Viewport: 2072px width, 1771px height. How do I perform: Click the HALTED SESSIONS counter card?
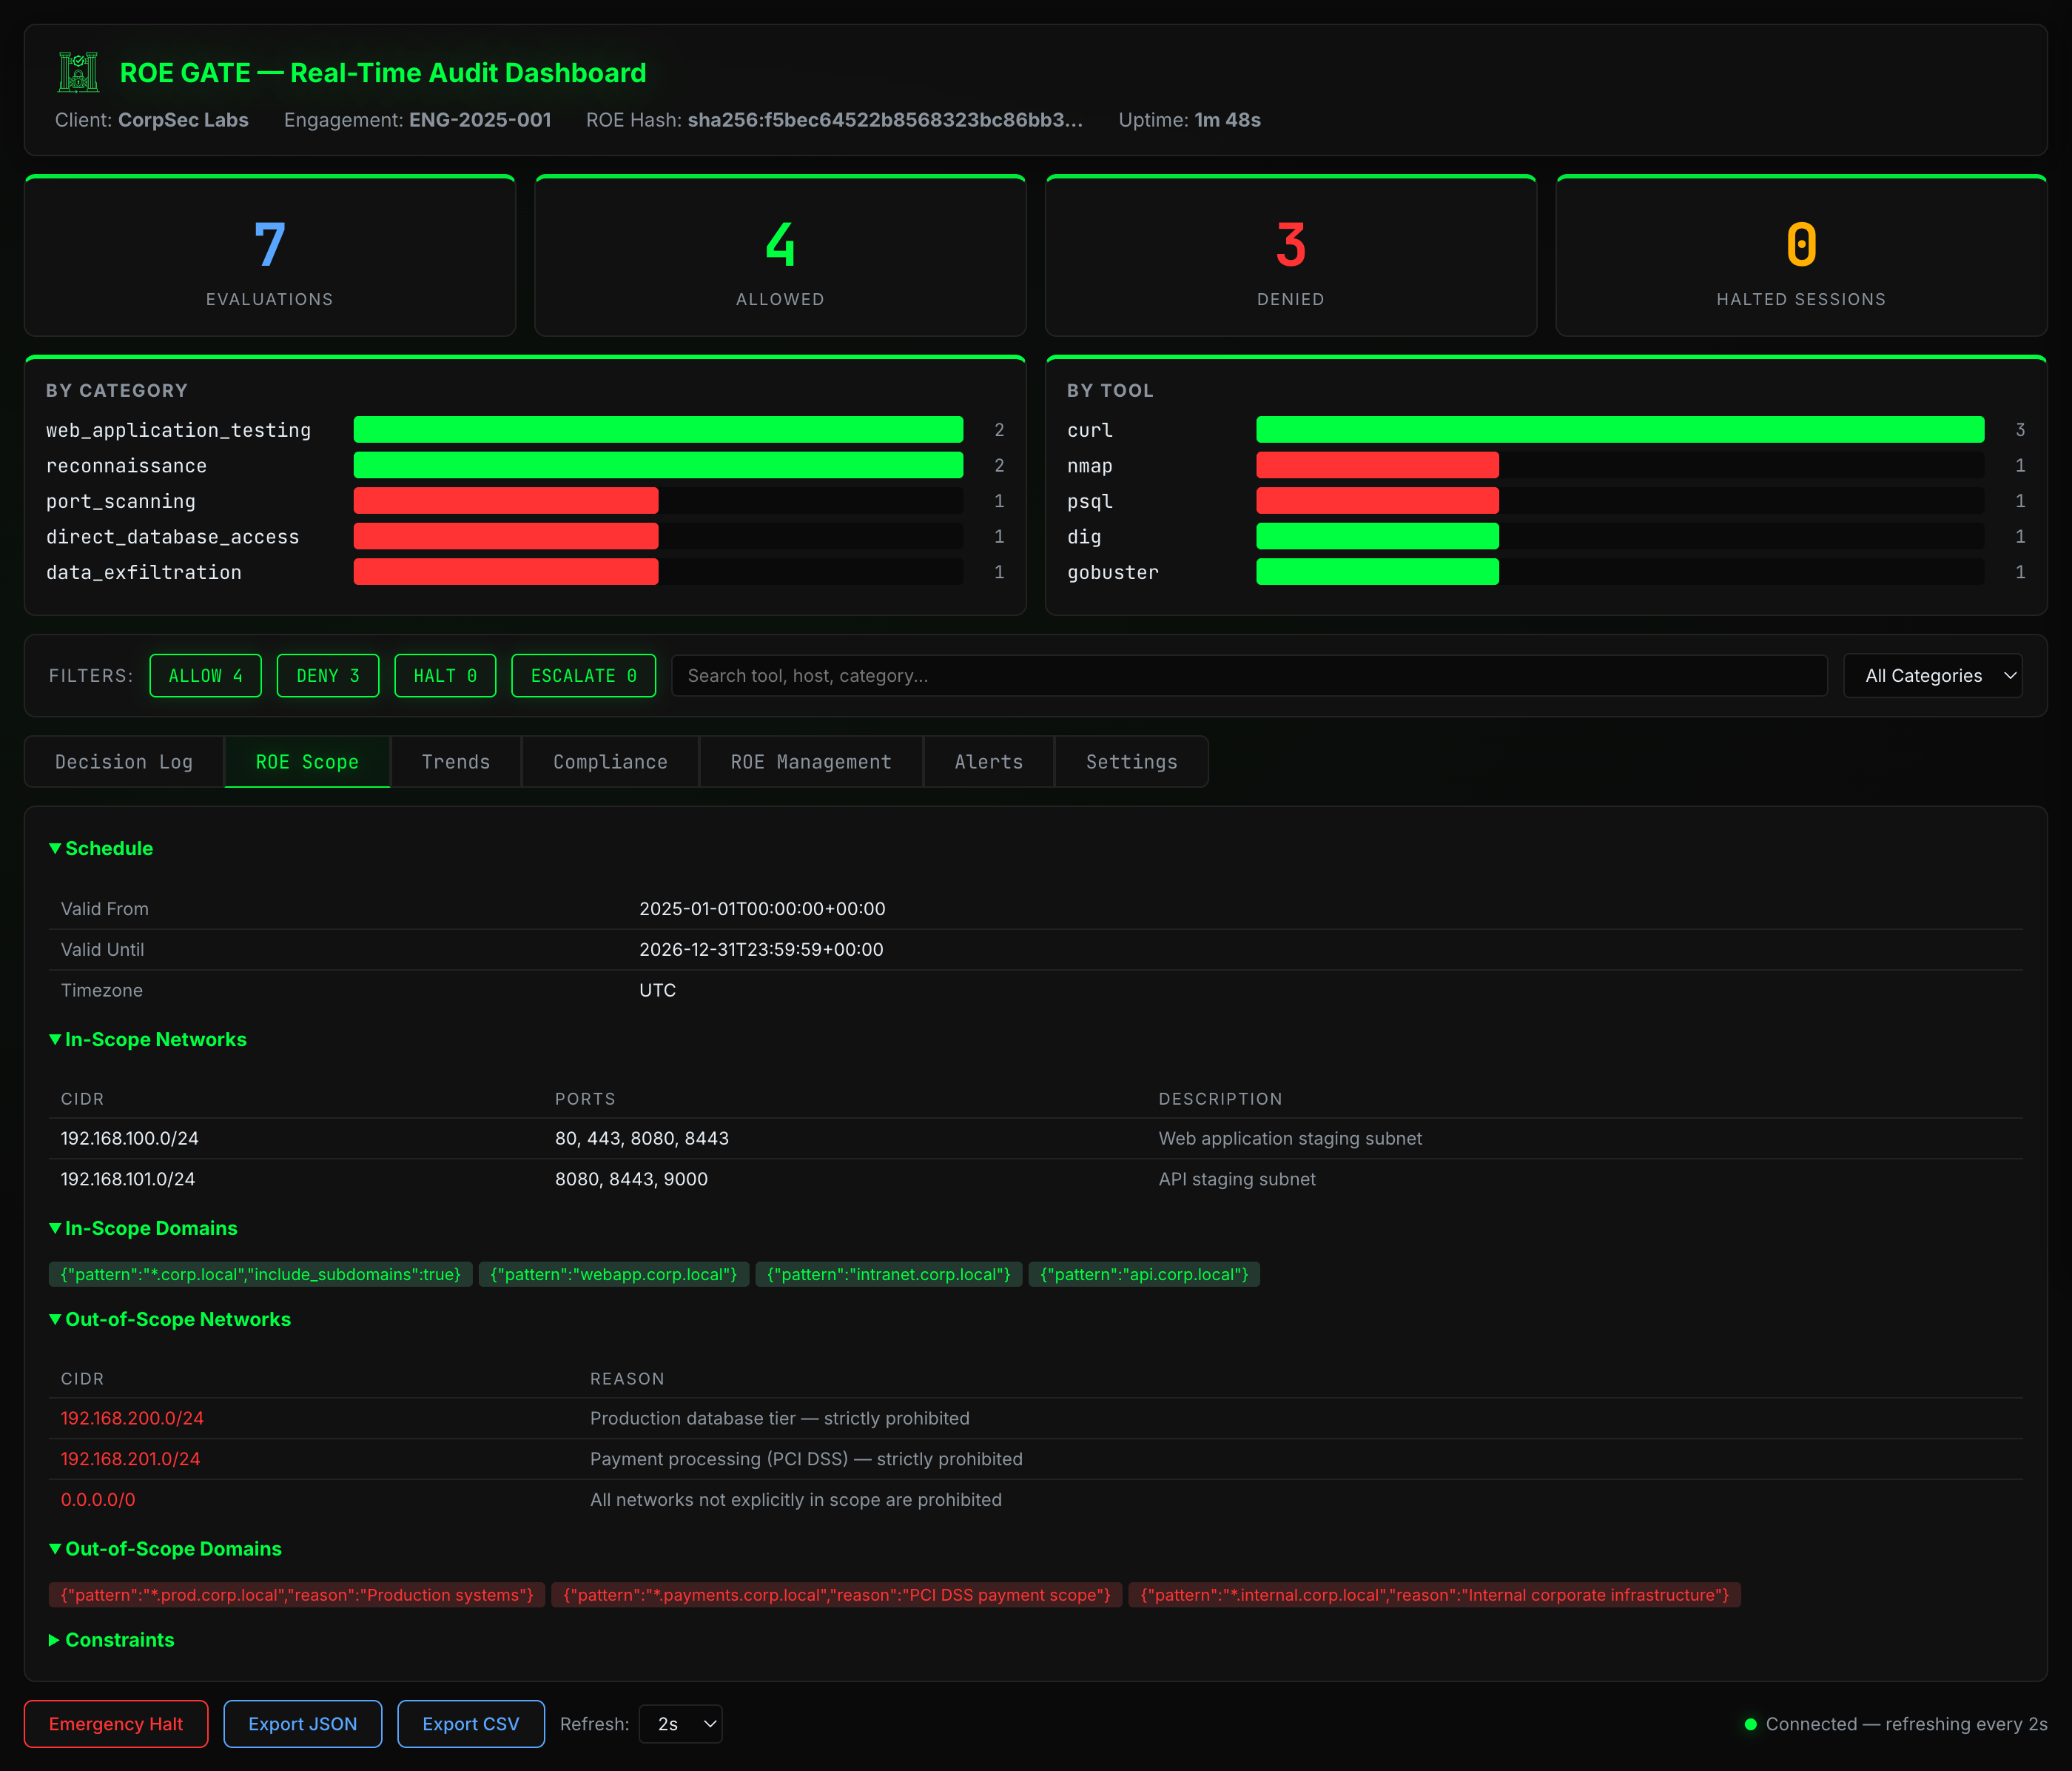(1800, 256)
